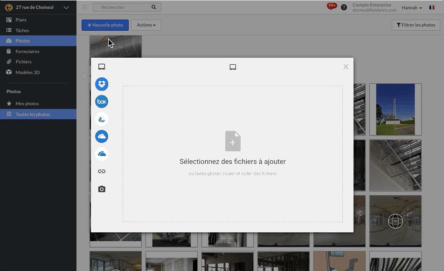This screenshot has height=271, width=444.
Task: Open the notifications bell with 99+ badge
Action: coord(331,7)
